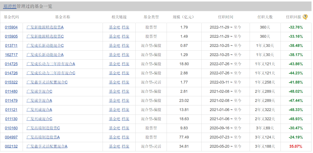The width and height of the screenshot is (313, 153).
Task: Click 基金吧 link for fund 002132
Action: [x=114, y=146]
